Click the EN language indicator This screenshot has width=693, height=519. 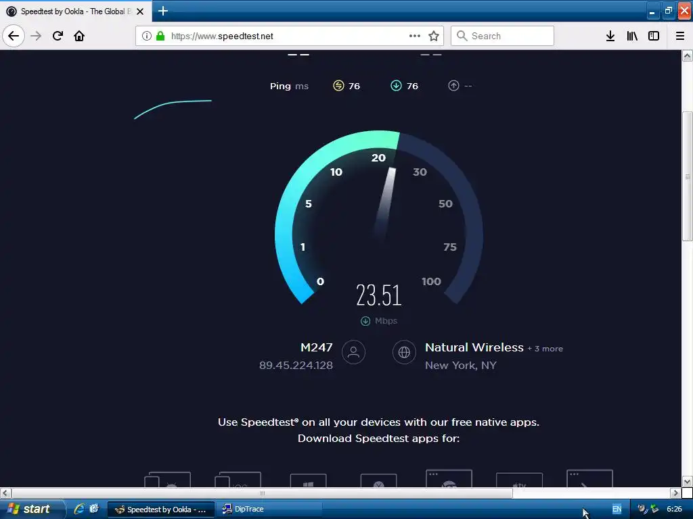pyautogui.click(x=617, y=509)
